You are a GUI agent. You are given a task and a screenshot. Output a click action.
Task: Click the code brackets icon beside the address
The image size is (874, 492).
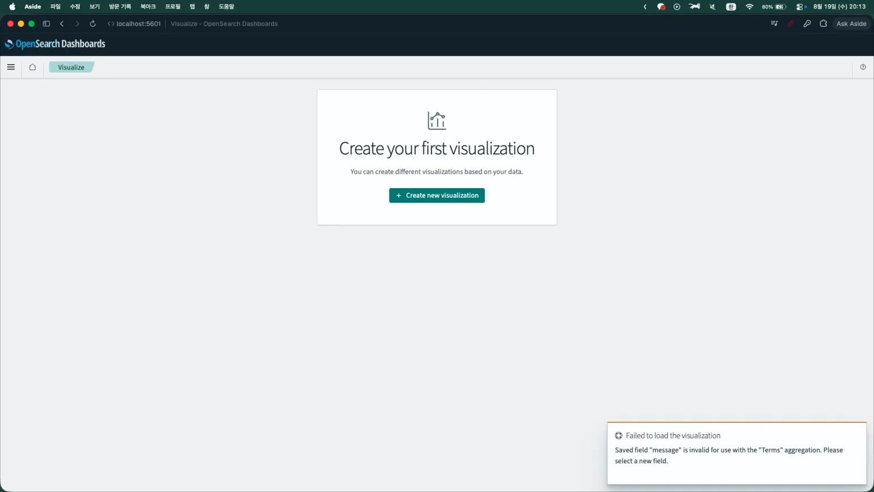111,24
